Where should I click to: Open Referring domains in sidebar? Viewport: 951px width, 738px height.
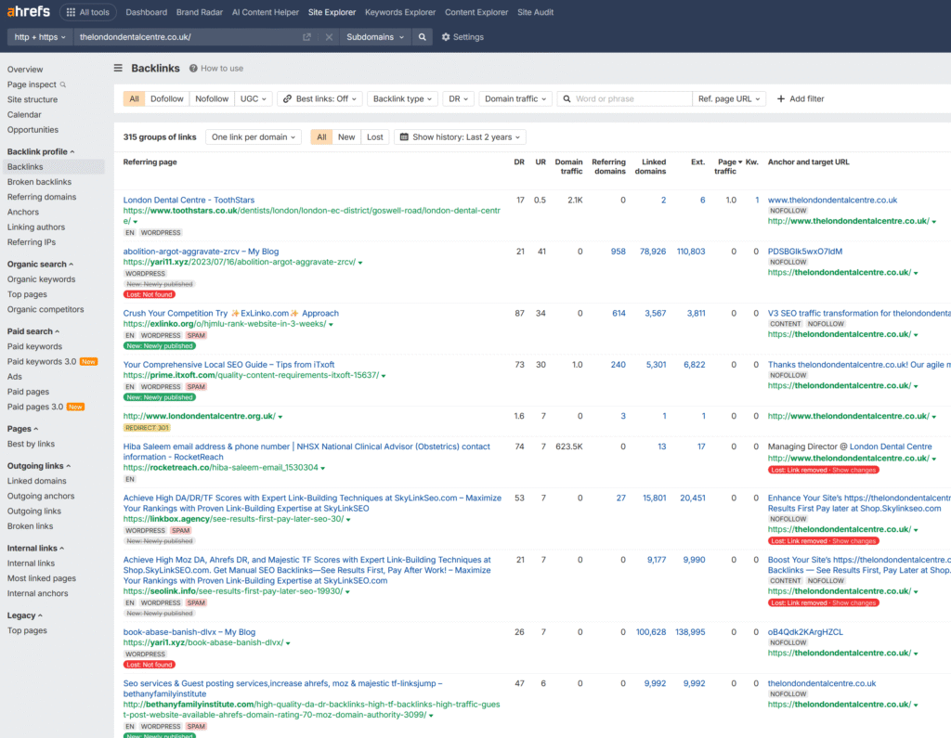[42, 197]
